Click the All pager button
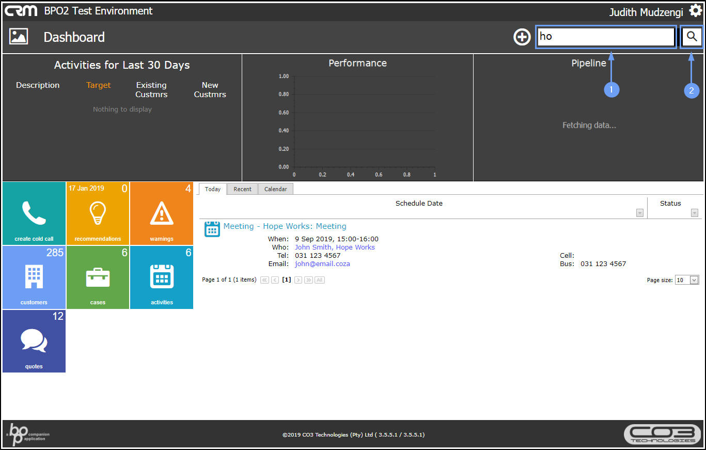Viewport: 706px width, 450px height. [x=320, y=280]
